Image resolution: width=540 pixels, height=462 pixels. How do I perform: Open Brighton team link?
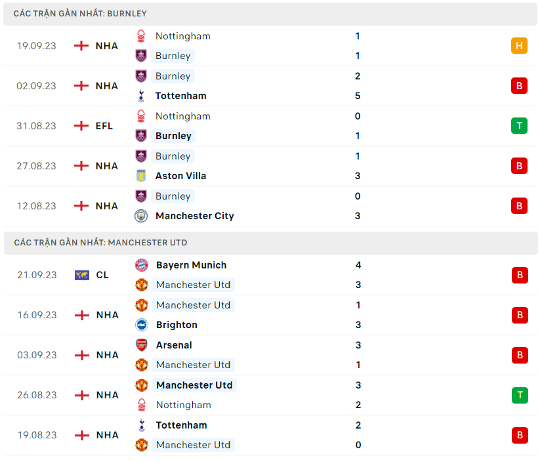177,325
